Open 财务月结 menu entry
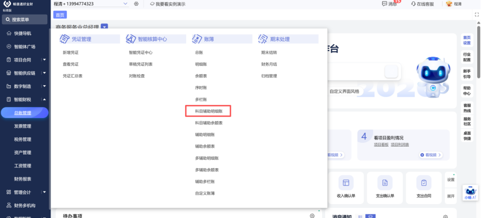Image resolution: width=481 pixels, height=218 pixels. [x=269, y=64]
